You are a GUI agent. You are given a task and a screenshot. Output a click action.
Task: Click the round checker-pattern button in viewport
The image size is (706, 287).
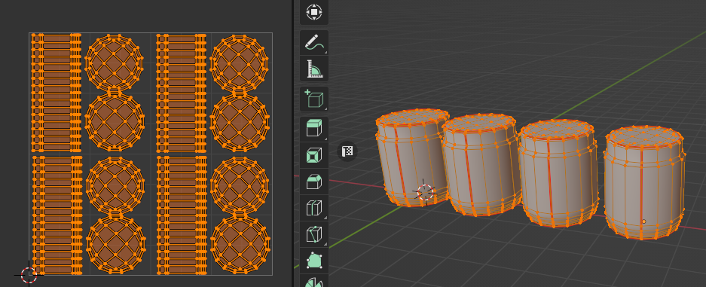click(347, 151)
